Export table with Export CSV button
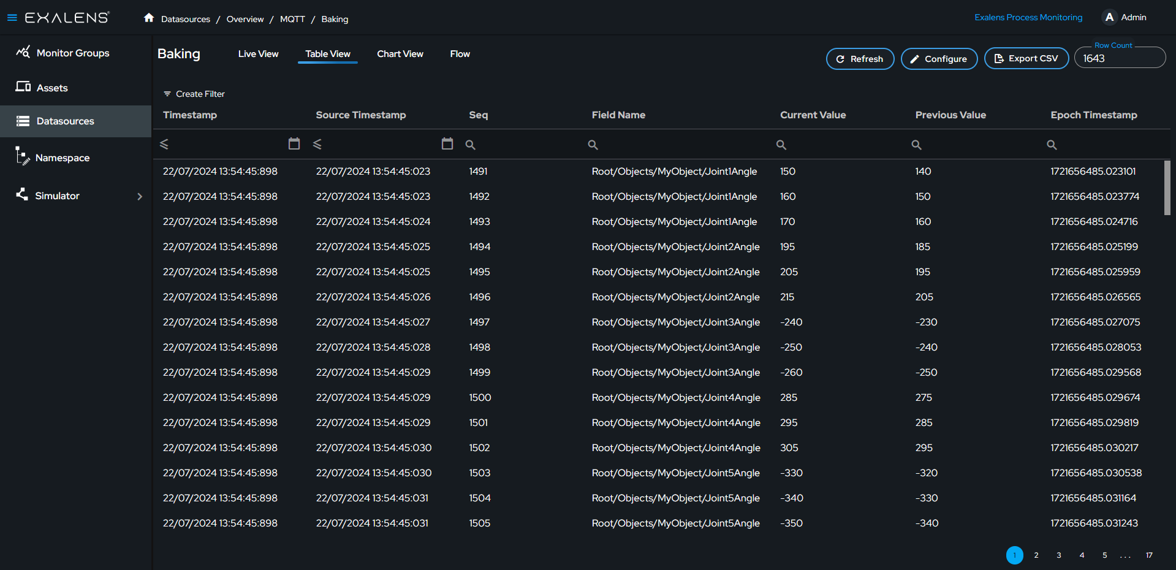This screenshot has width=1176, height=570. coord(1026,59)
